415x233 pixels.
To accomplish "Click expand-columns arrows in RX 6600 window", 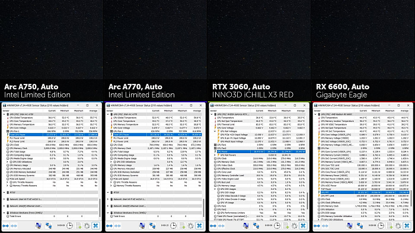I will [317, 226].
